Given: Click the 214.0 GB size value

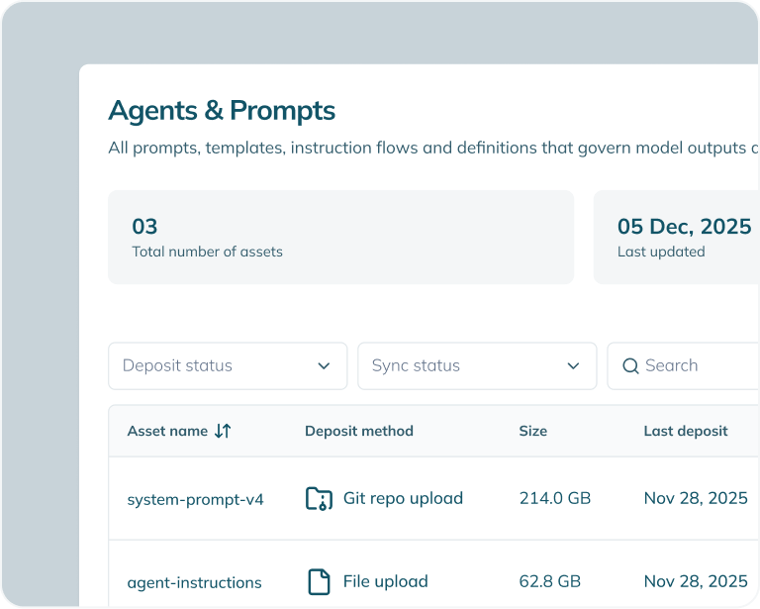Looking at the screenshot, I should click(x=555, y=498).
